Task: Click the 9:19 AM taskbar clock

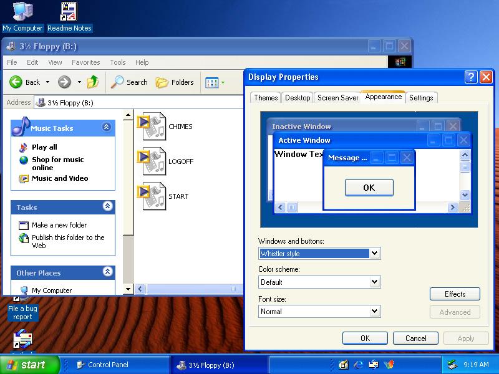Action: tap(476, 365)
